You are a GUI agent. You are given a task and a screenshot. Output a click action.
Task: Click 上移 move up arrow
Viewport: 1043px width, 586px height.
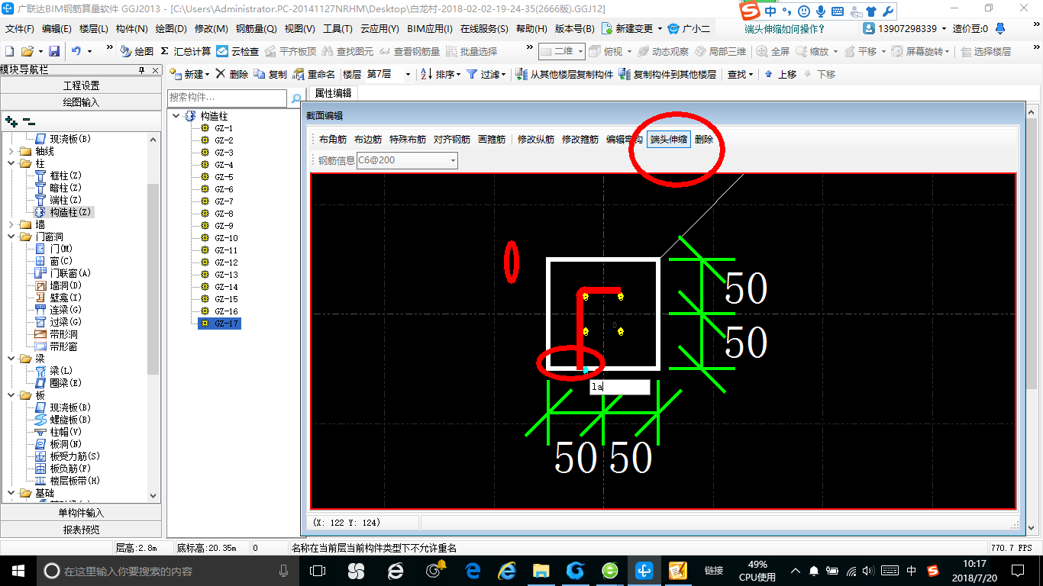(x=780, y=74)
